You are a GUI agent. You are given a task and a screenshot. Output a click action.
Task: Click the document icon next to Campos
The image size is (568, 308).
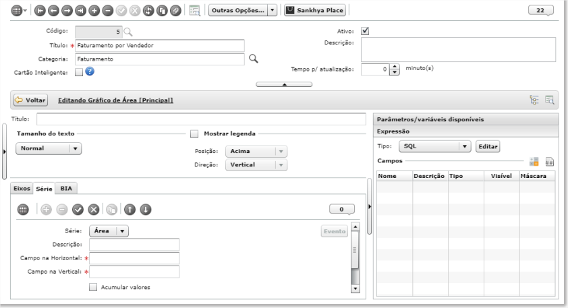[x=550, y=162]
